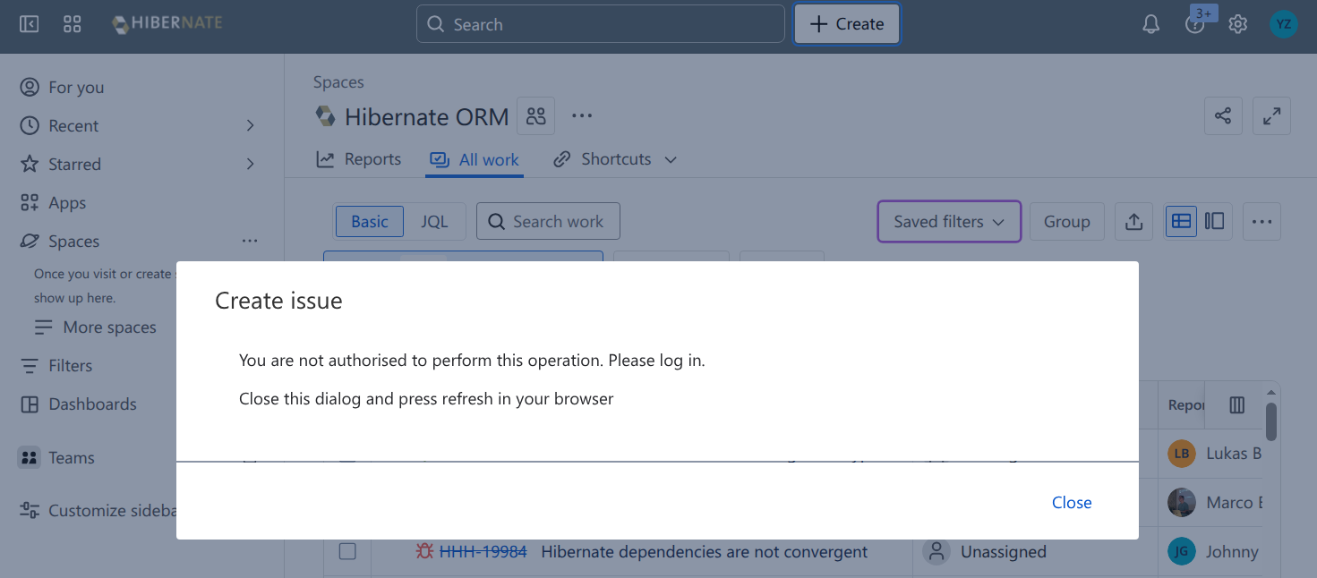The width and height of the screenshot is (1317, 578).
Task: Click the issue list vertical scrollbar
Action: click(x=1270, y=421)
